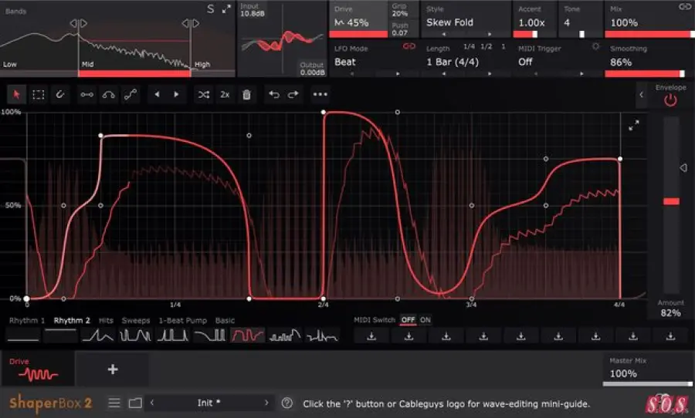Expand the Bands spectrum view
The height and width of the screenshot is (418, 695).
pos(226,8)
